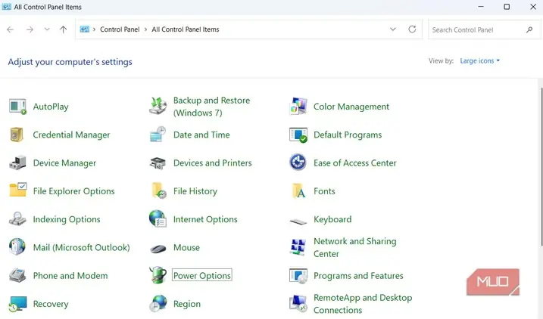Open the Mouse link text

pos(186,247)
